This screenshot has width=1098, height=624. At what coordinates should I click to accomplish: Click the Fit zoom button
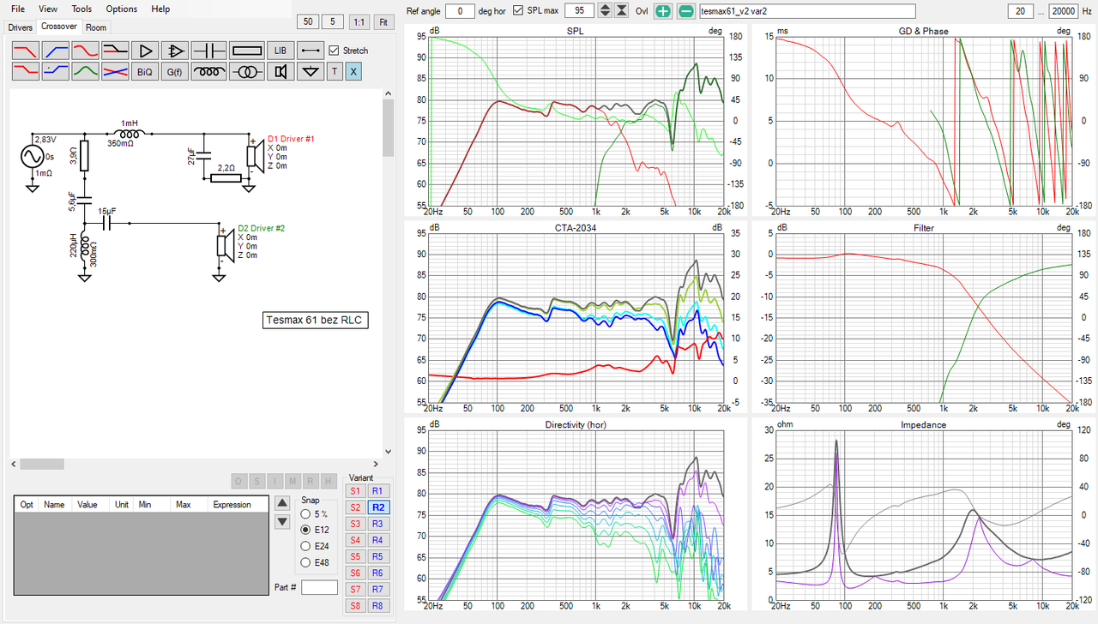coord(383,21)
